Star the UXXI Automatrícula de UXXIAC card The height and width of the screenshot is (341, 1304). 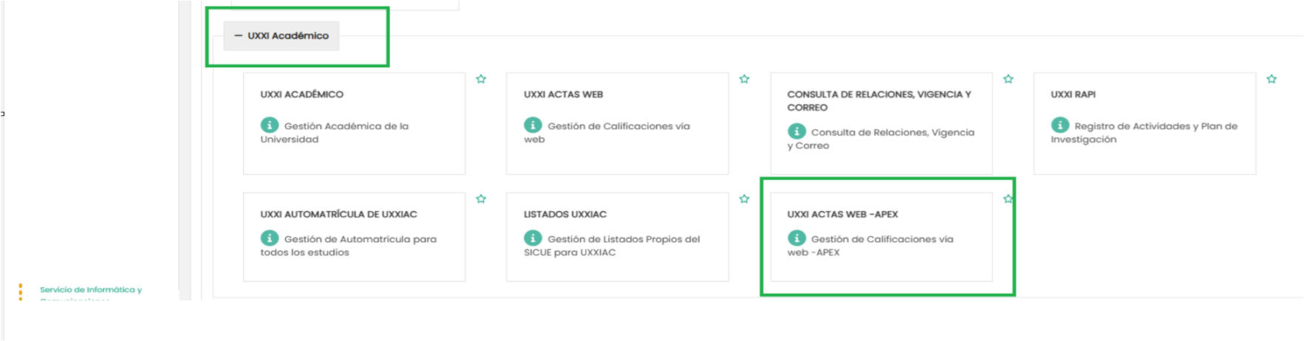pos(481,199)
